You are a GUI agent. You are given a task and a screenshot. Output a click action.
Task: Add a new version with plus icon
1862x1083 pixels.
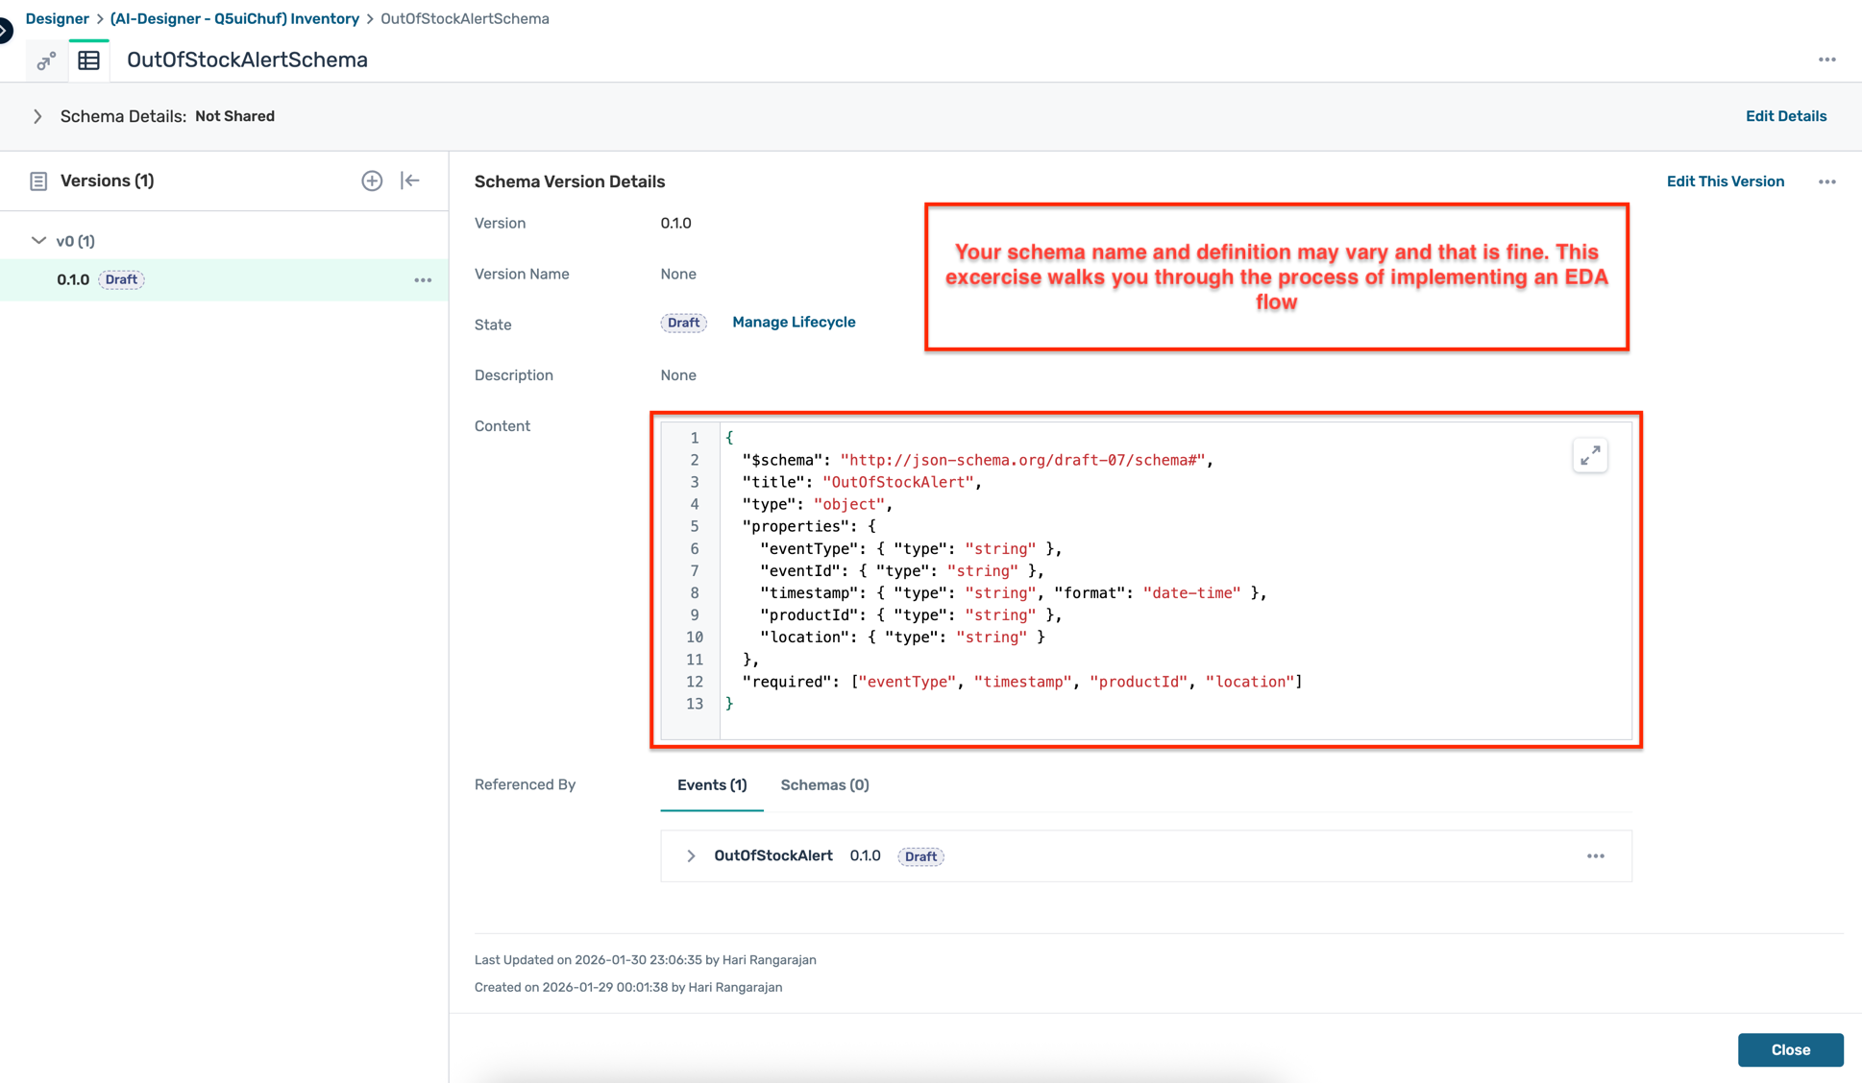click(372, 180)
